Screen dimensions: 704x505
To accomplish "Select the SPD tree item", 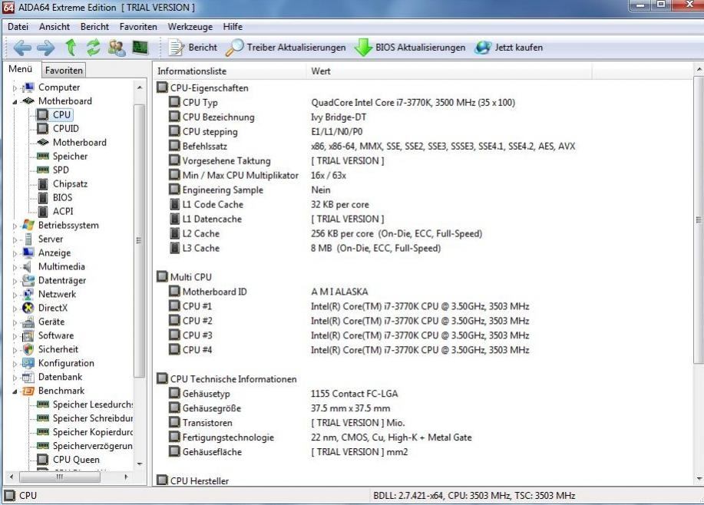I will [x=61, y=170].
